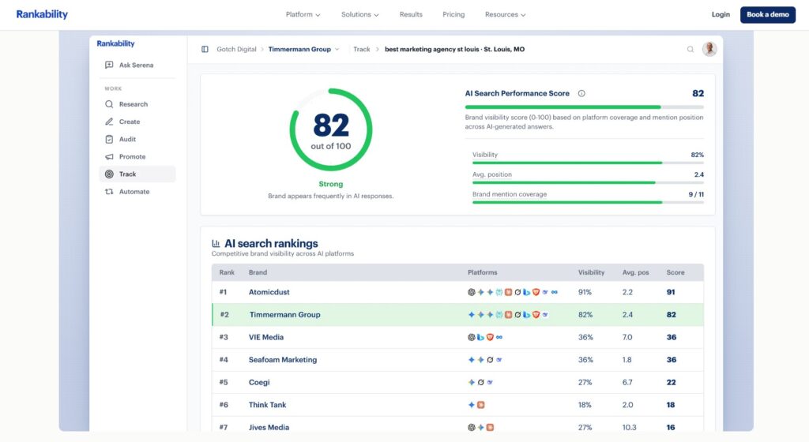Expand the Resources dropdown in top navigation
The height and width of the screenshot is (442, 809).
point(505,14)
